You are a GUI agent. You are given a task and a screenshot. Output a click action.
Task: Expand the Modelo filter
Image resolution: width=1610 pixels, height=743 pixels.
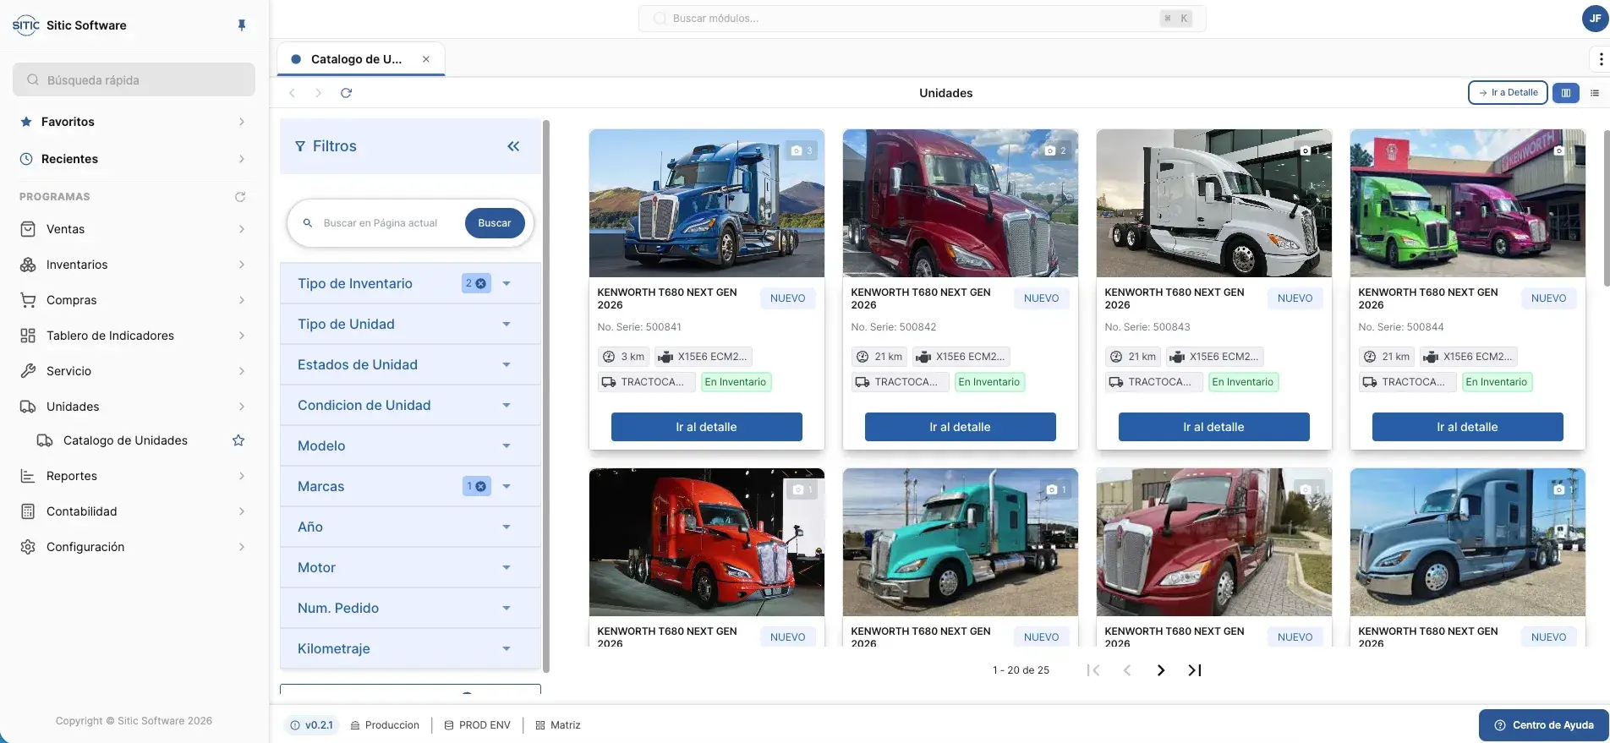[x=410, y=446]
